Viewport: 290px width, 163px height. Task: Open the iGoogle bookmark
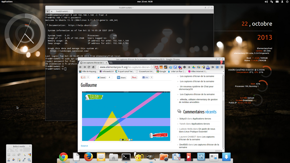(x=161, y=71)
